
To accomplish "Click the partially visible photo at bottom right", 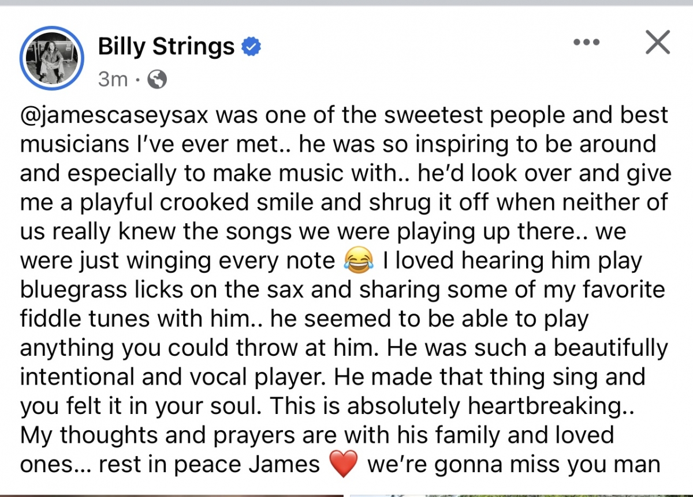I will 521,495.
